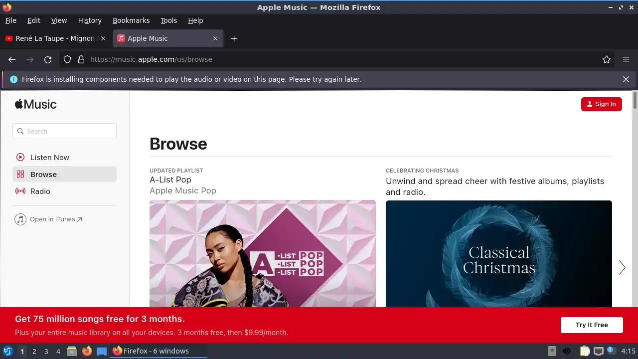Click the show desktop taskbar icon
Screen dimensions: 638x359
[x=102, y=351]
